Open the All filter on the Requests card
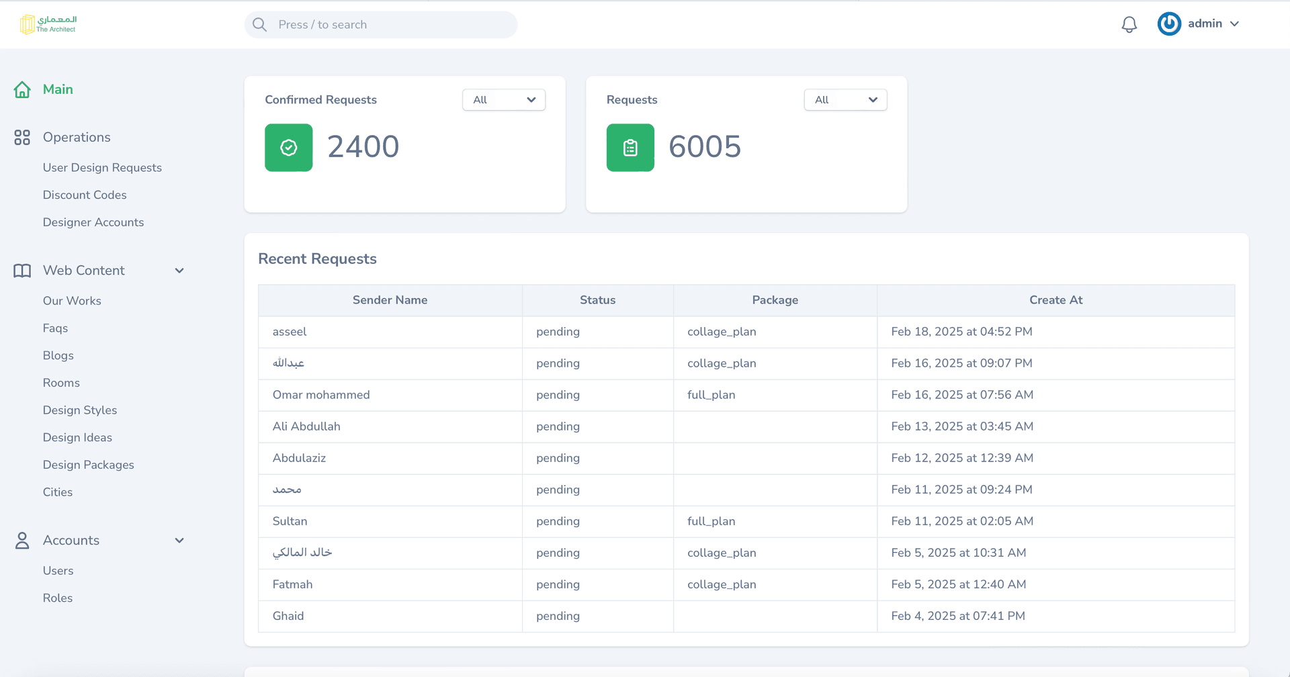The width and height of the screenshot is (1290, 677). (845, 99)
